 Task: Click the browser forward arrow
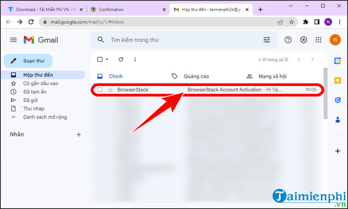pos(20,22)
